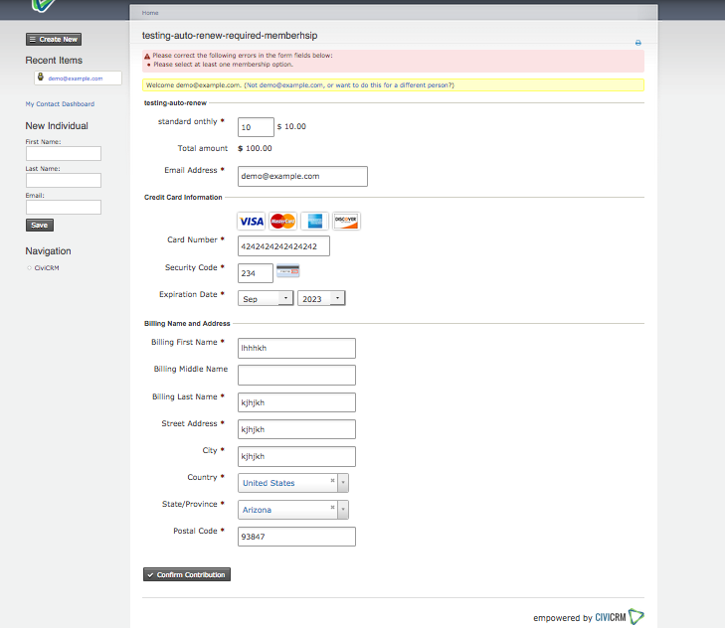This screenshot has height=628, width=725.
Task: Focus the standard monthly quantity field
Action: click(256, 127)
